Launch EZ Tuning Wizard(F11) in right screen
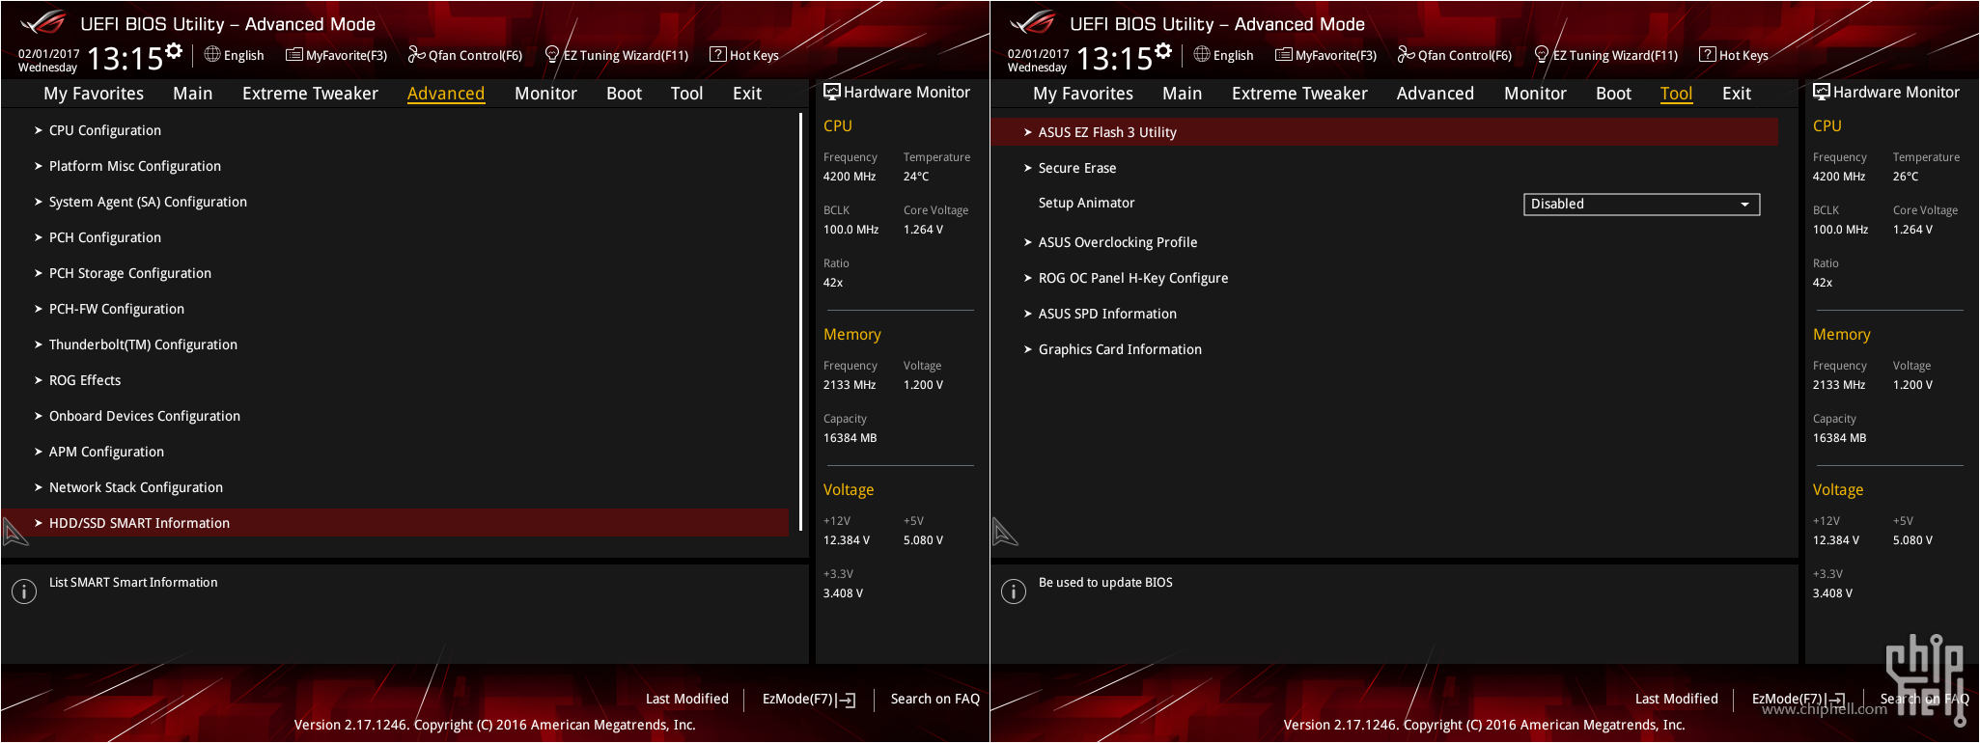The height and width of the screenshot is (743, 1980). point(1606,55)
